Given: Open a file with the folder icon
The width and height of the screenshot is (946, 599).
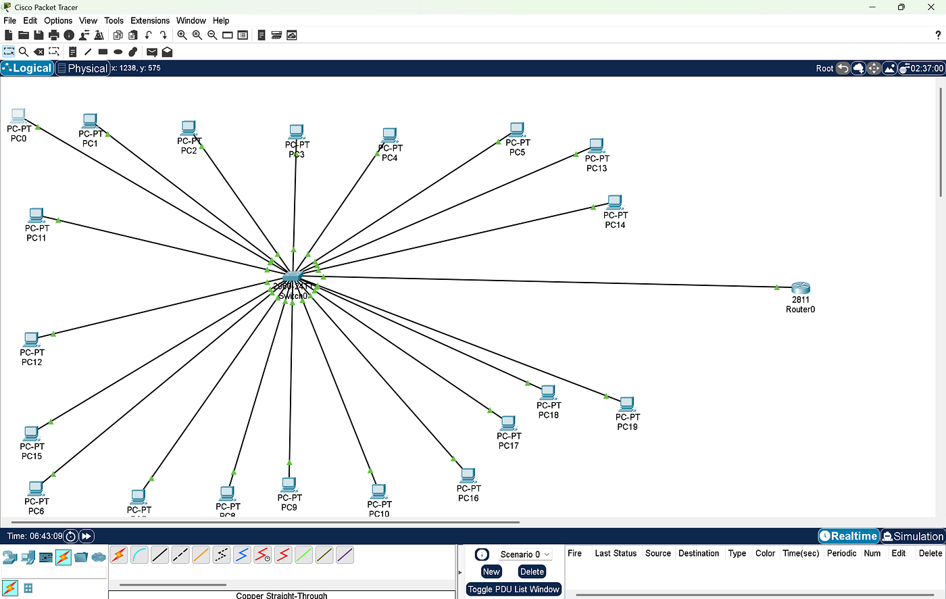Looking at the screenshot, I should 24,35.
